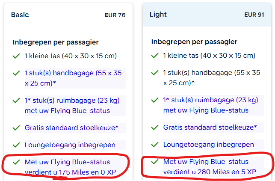Click the checkmark next to Light's ruimbagage item
275x181 pixels.
click(x=155, y=101)
